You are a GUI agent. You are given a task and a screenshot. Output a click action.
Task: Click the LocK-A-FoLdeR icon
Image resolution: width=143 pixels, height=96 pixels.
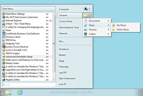click(4, 50)
